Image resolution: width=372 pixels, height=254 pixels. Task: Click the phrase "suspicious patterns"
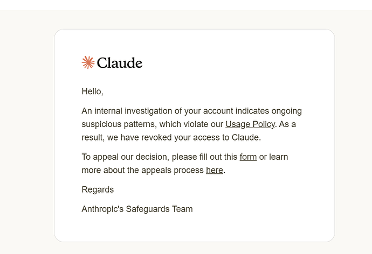point(118,124)
